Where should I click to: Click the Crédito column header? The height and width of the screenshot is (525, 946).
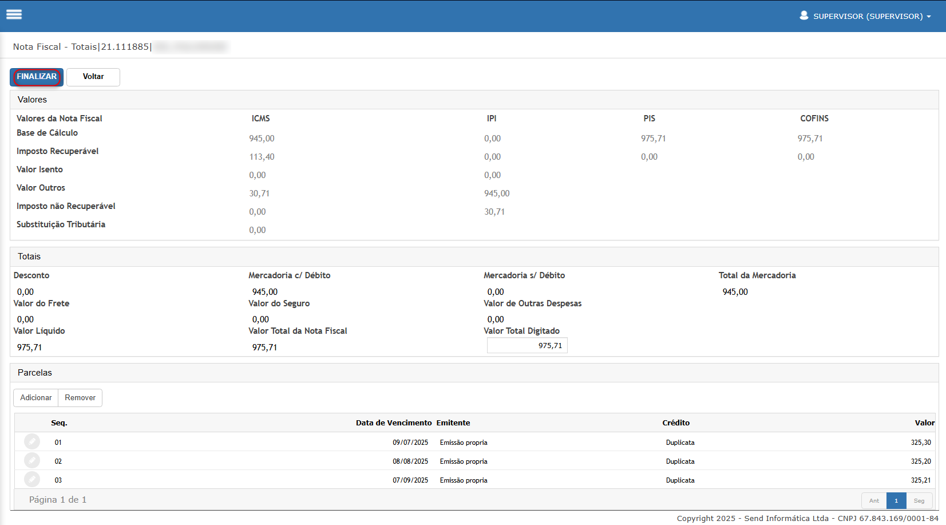[676, 423]
